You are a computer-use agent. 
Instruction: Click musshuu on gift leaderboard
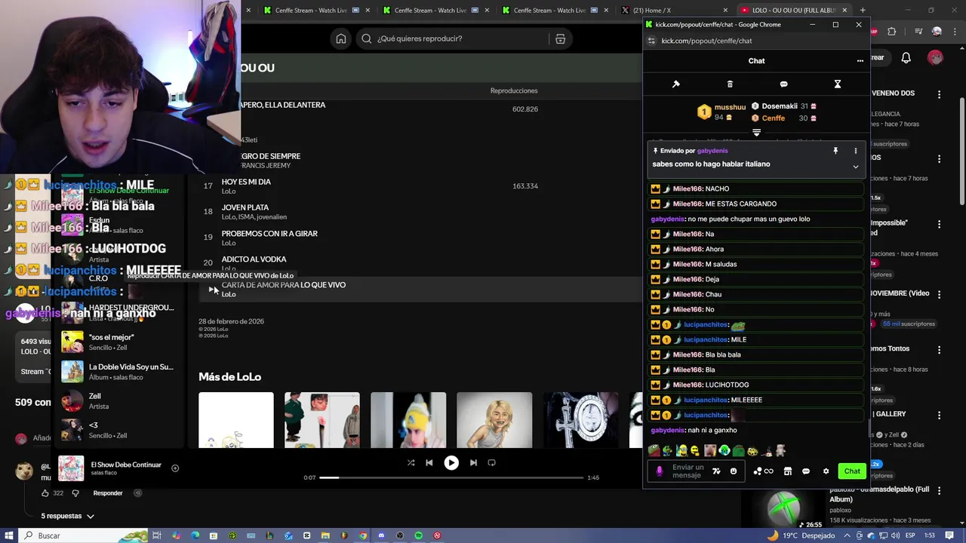tap(730, 107)
